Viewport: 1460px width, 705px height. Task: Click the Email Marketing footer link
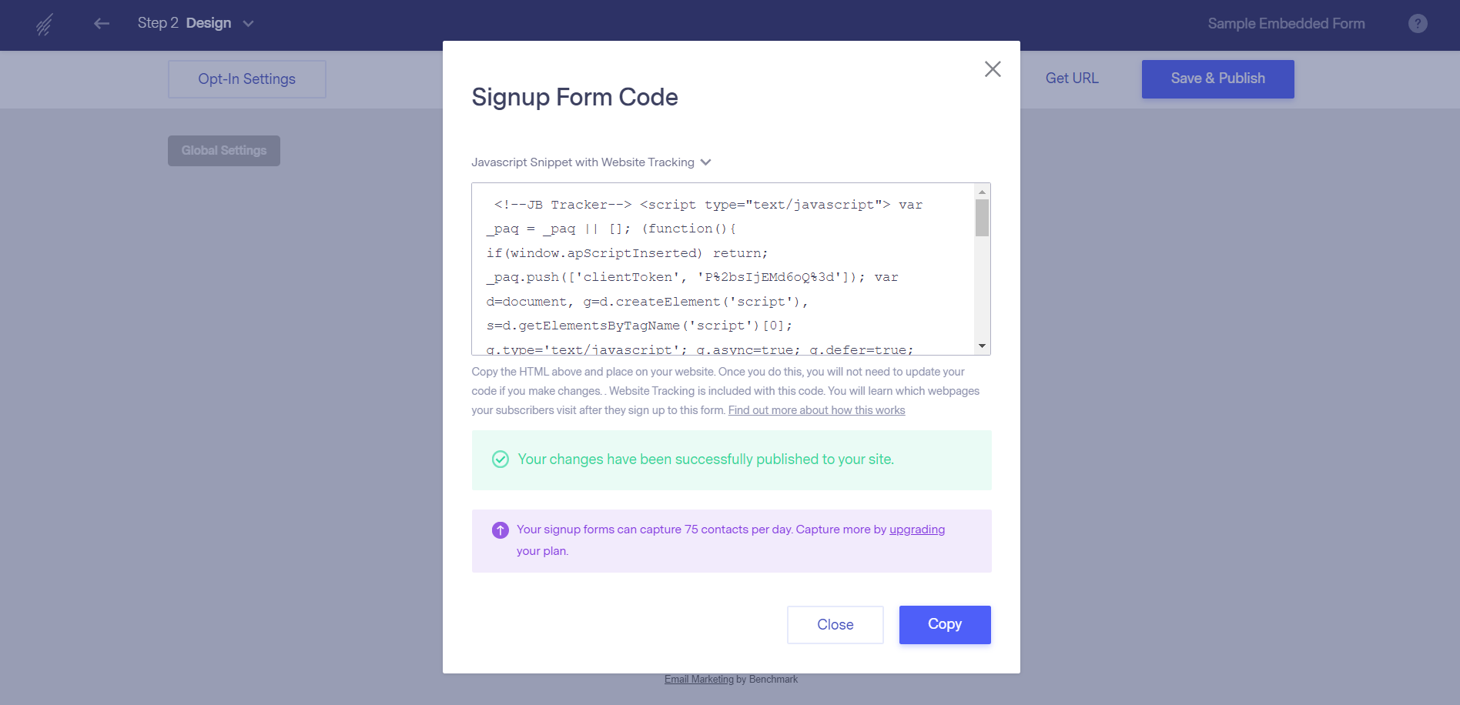[698, 680]
